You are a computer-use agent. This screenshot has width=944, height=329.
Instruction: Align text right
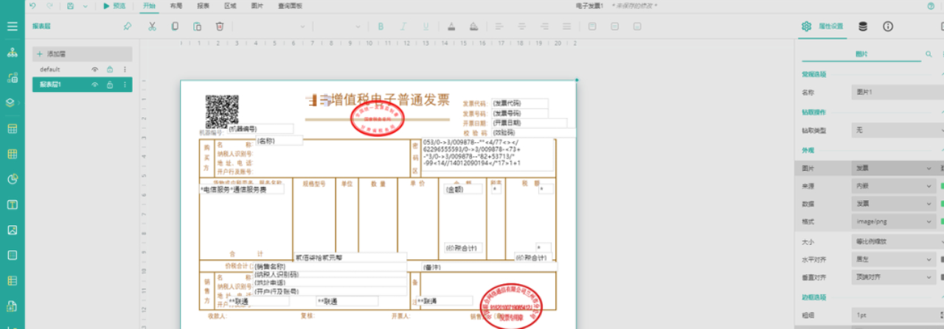coord(544,26)
